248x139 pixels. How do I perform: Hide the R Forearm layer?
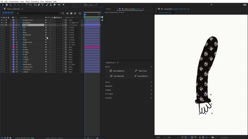pos(2,22)
